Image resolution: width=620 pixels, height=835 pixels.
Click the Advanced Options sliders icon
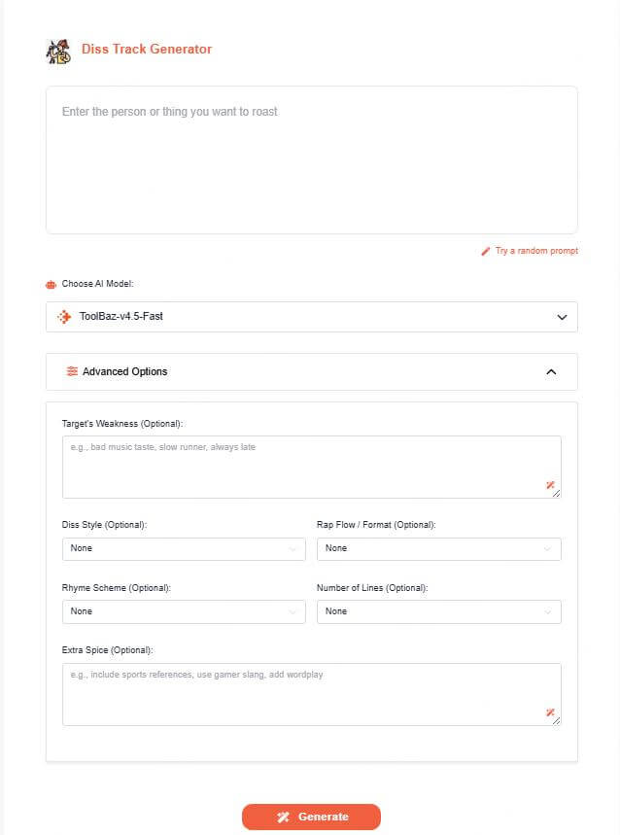pyautogui.click(x=72, y=371)
